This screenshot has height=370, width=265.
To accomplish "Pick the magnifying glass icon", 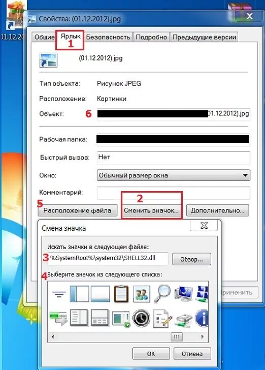I will point(162,294).
